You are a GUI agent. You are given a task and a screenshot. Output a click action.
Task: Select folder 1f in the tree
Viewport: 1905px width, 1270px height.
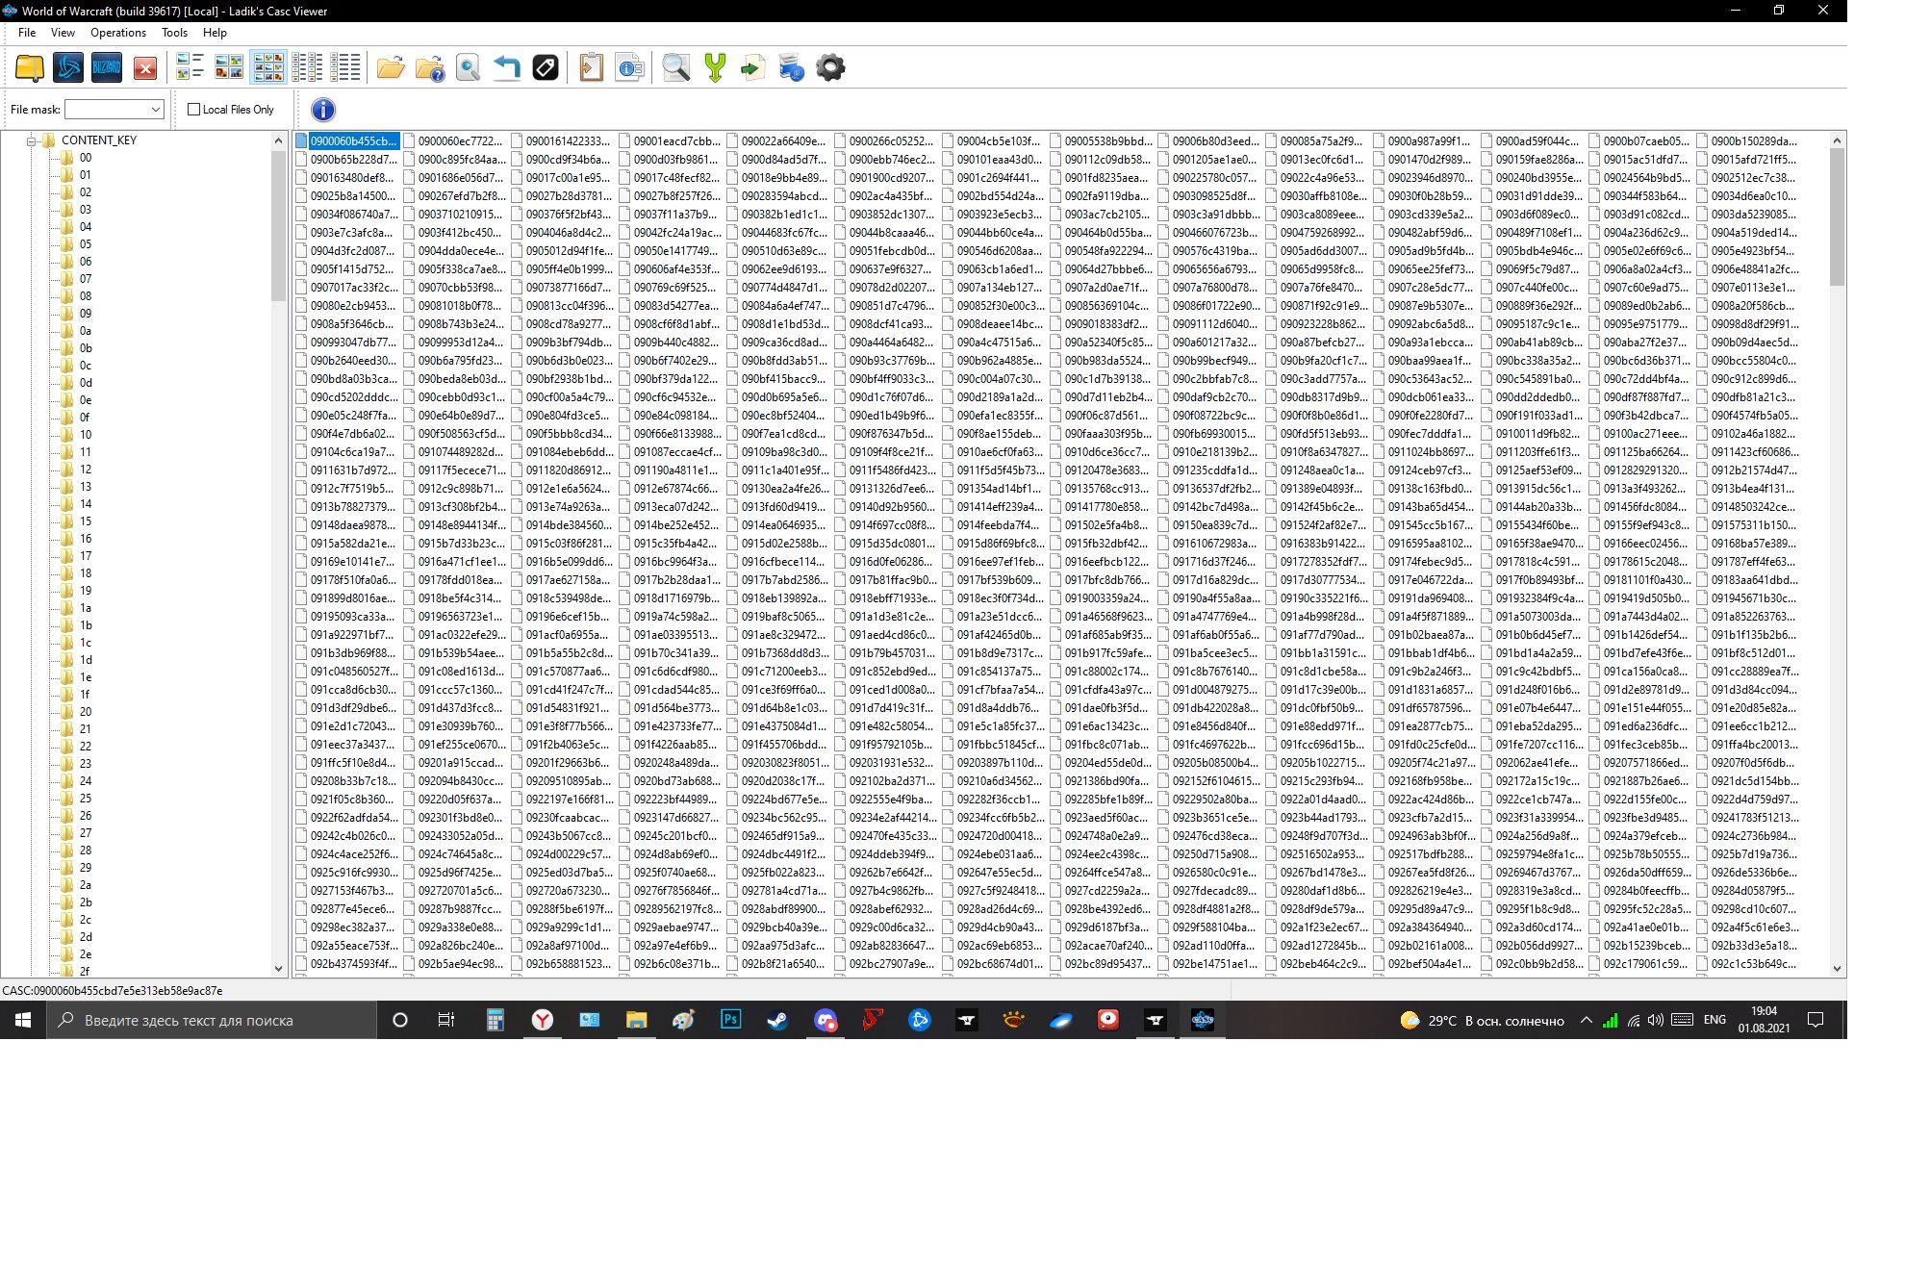point(85,695)
